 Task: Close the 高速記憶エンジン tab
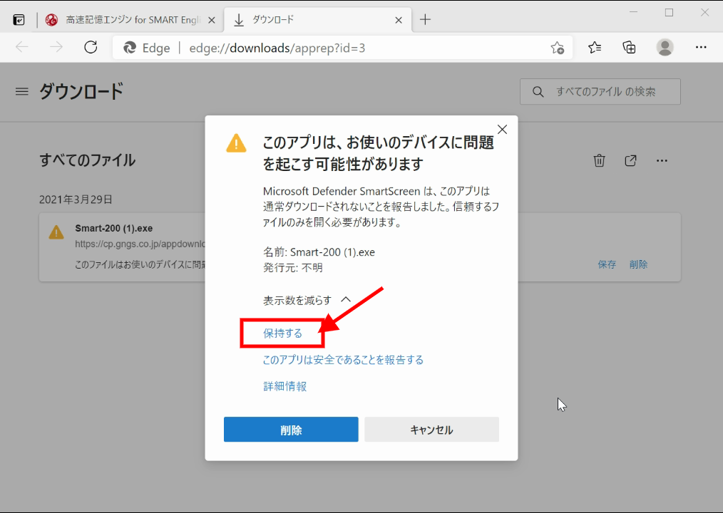(212, 20)
